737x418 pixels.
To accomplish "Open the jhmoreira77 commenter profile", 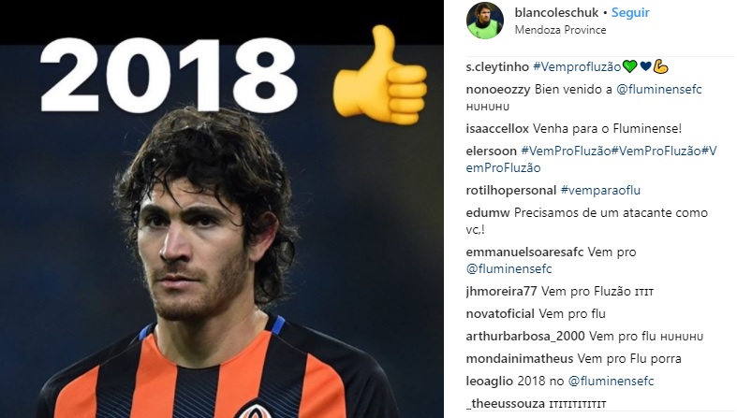I will pos(501,292).
